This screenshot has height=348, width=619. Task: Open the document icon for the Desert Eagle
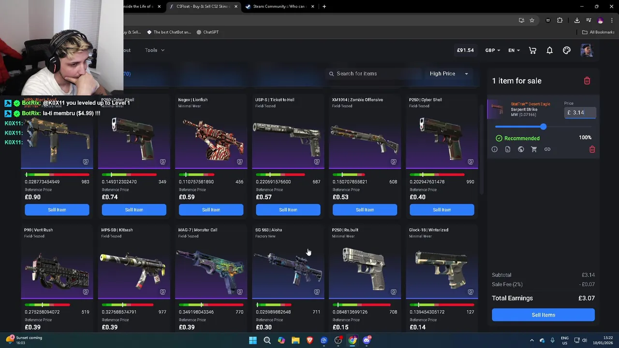(x=508, y=149)
